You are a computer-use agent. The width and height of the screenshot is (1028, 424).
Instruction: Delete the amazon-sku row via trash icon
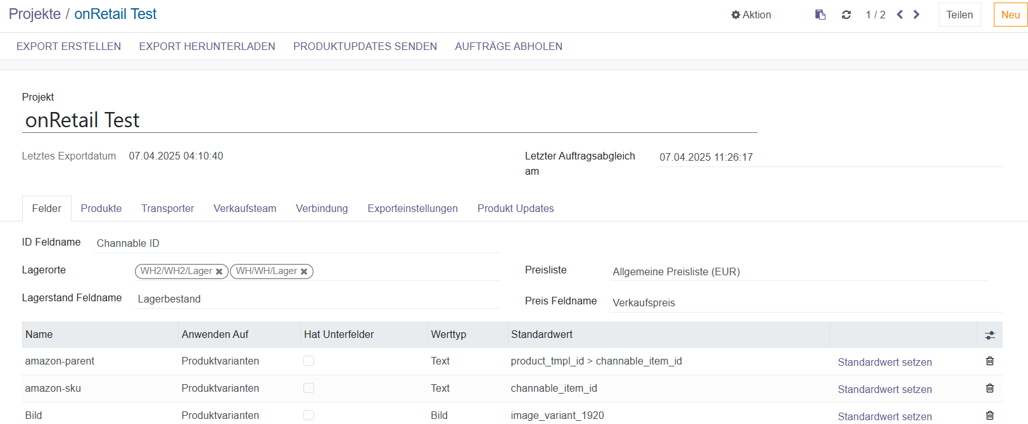[x=989, y=388]
